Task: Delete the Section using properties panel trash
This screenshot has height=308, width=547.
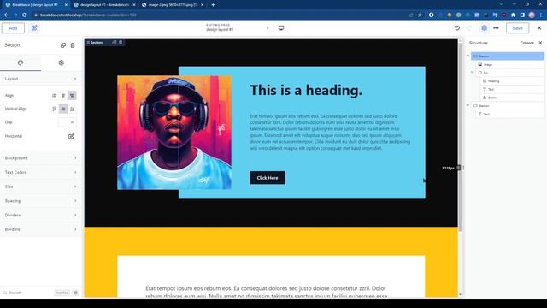Action: 73,45
